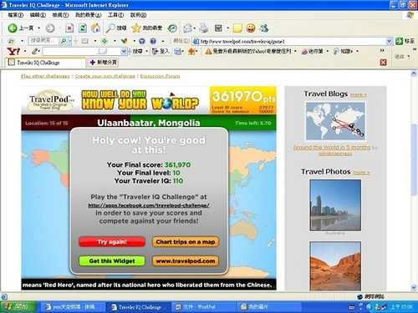The width and height of the screenshot is (418, 313).
Task: Expand the toolbar overflow chevron
Action: click(382, 50)
